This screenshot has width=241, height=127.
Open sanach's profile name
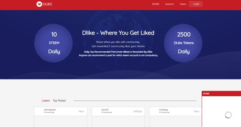coord(105,109)
